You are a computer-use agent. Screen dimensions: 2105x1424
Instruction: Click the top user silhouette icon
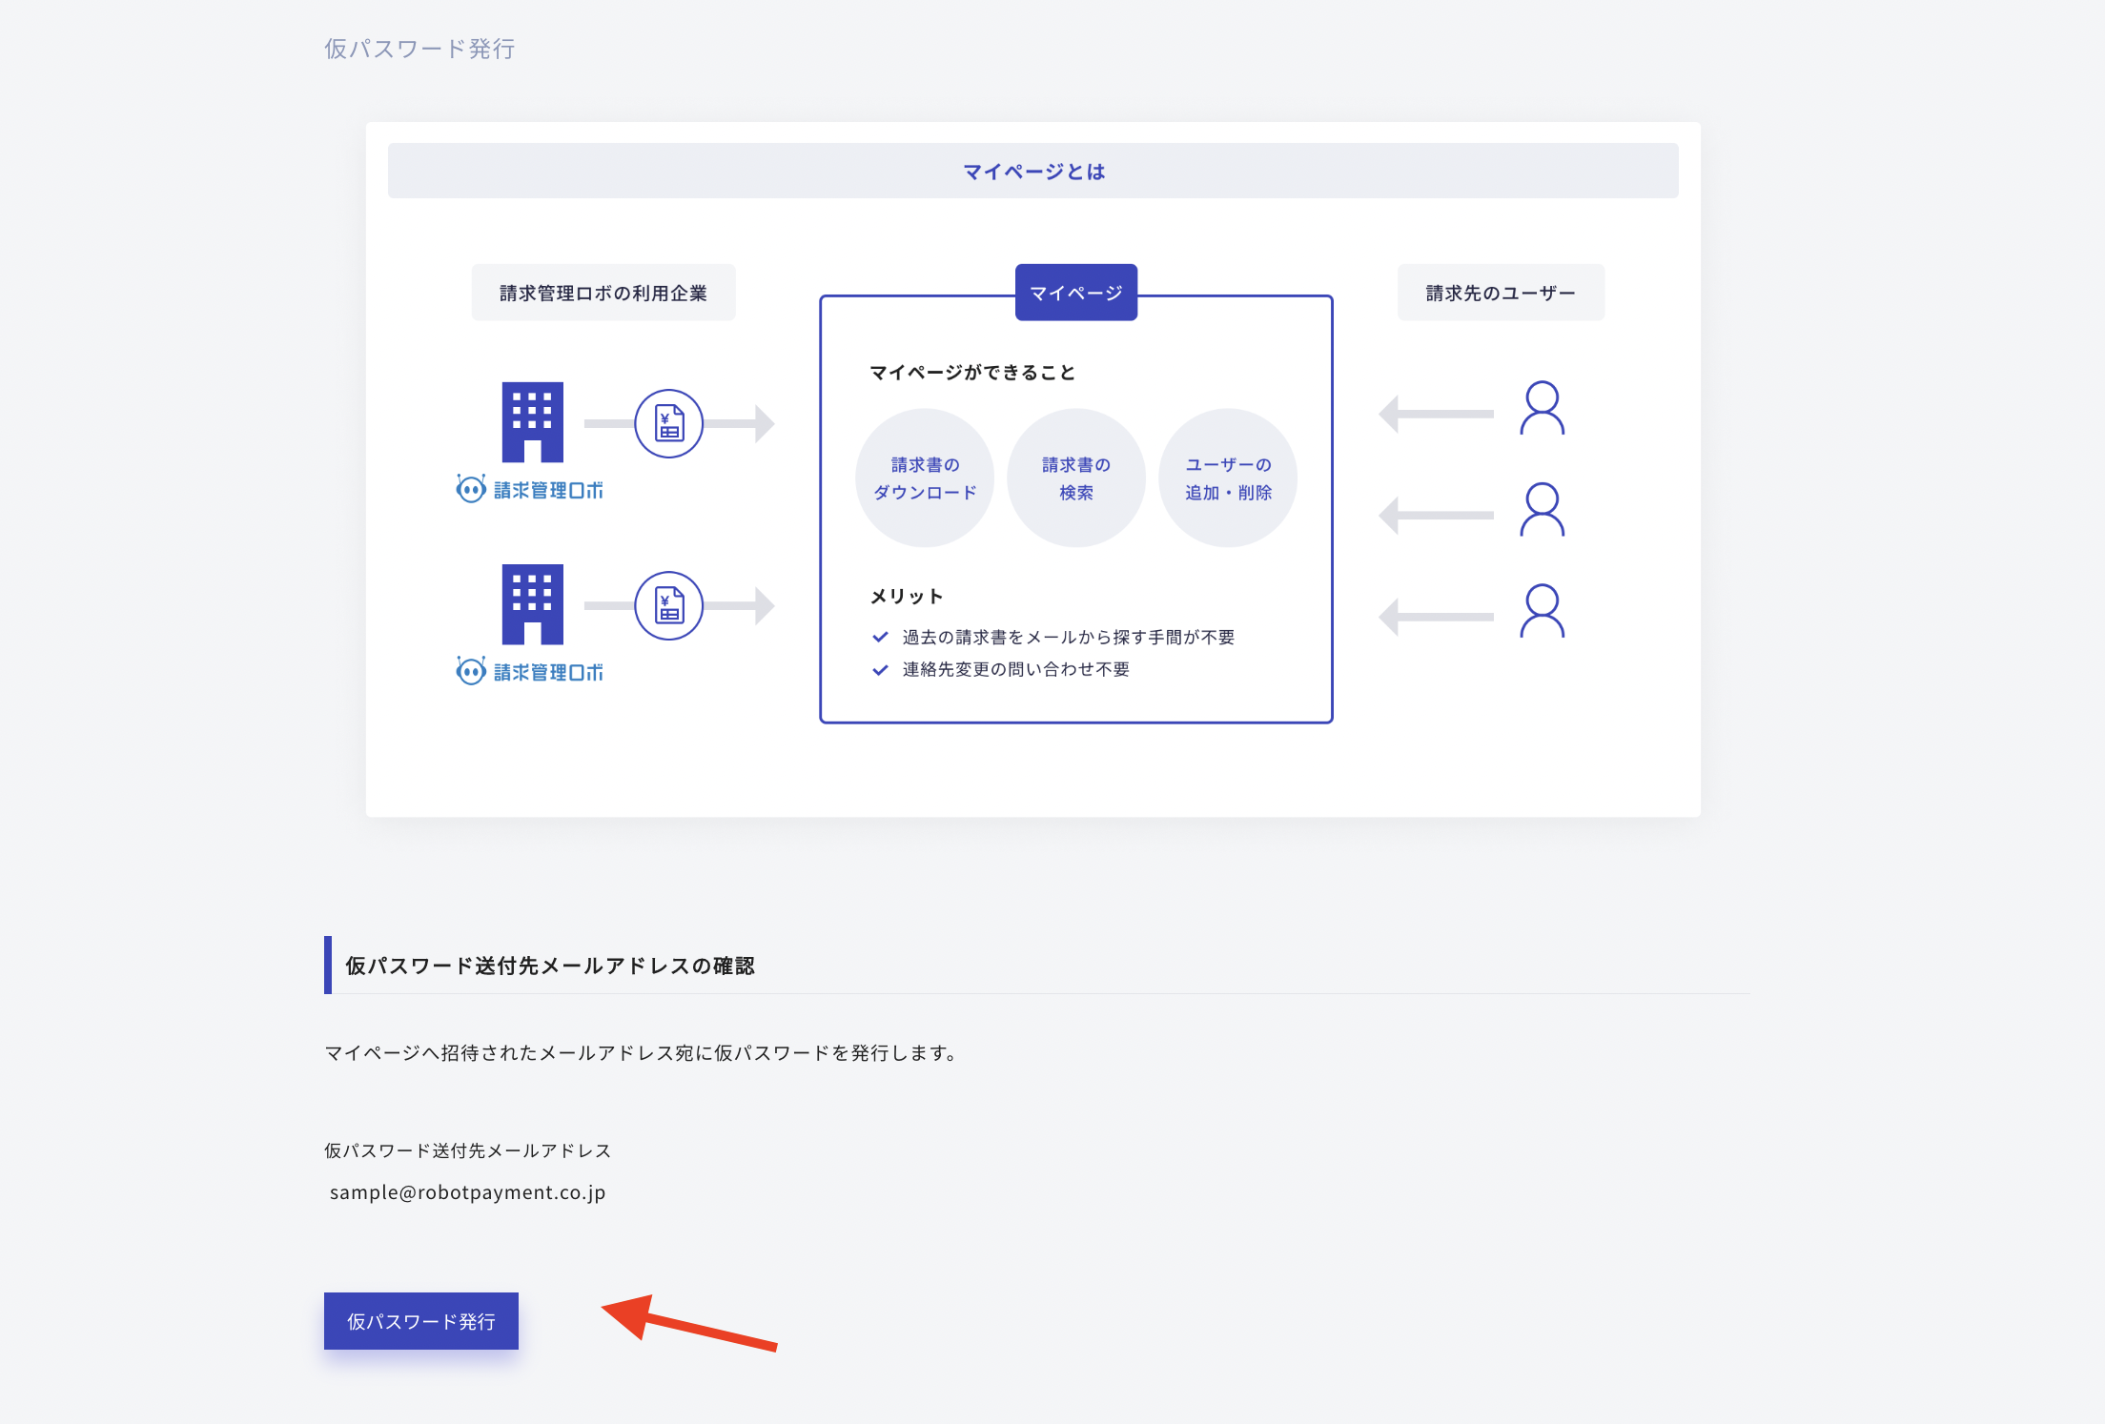pyautogui.click(x=1542, y=408)
